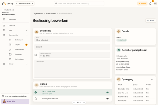The height and width of the screenshot is (105, 158).
Task: Collapse the Samenwerking section chevron
Action: click(x=27, y=35)
